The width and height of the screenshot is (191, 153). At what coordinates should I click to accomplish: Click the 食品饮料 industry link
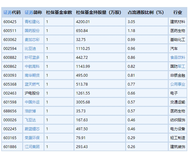tap(178, 57)
